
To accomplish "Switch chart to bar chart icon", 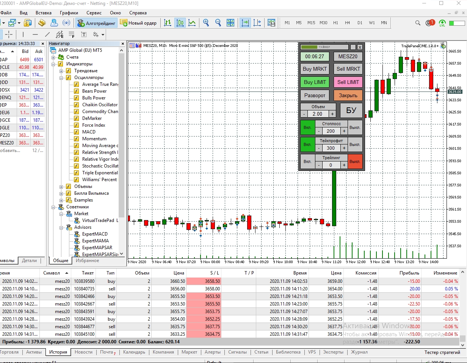I will pyautogui.click(x=168, y=23).
